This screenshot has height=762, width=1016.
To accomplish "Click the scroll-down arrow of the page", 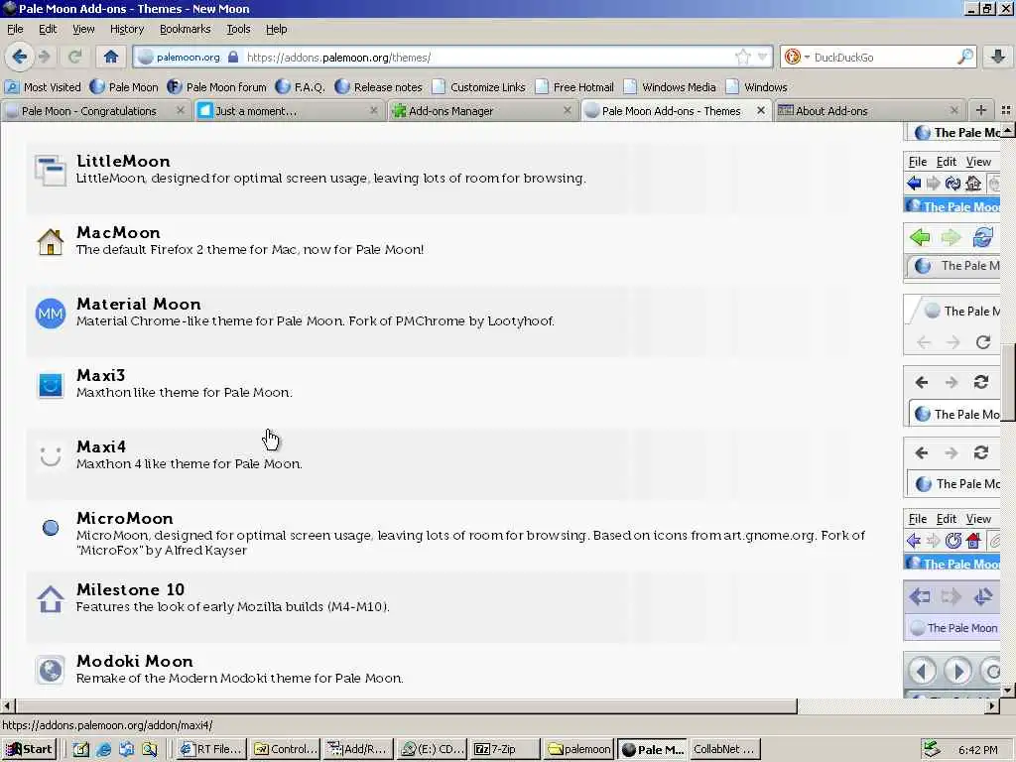I will click(x=1008, y=691).
